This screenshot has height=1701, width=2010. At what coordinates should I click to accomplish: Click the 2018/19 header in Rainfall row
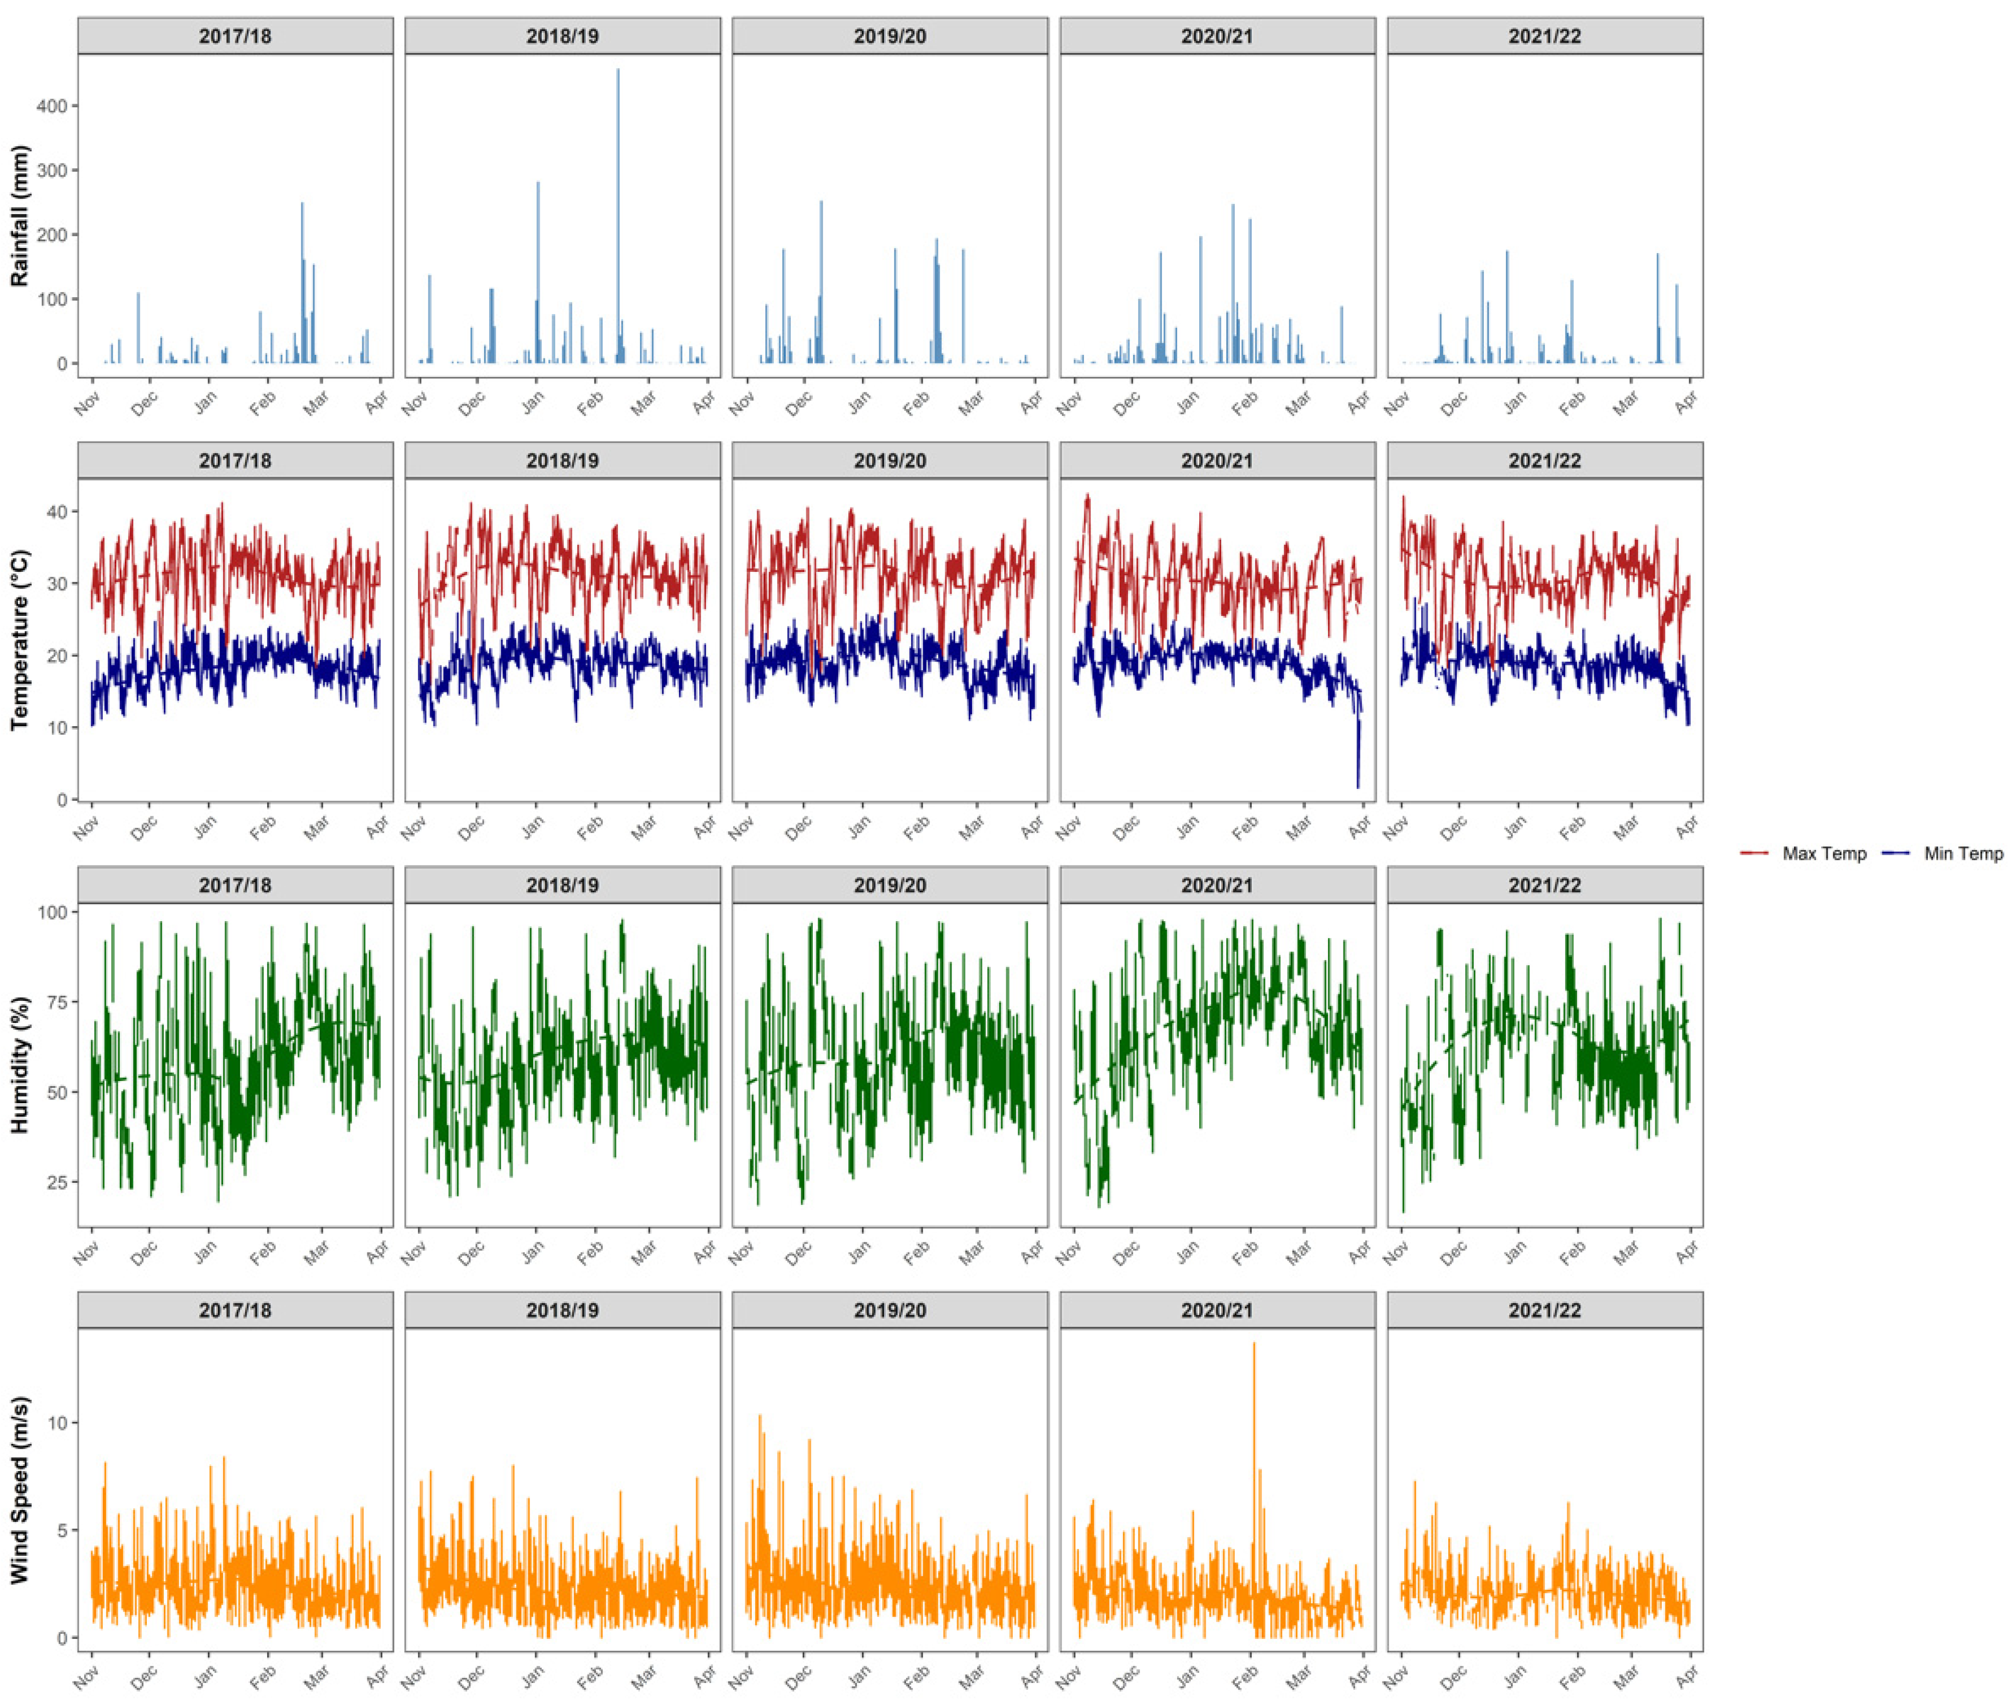point(562,37)
